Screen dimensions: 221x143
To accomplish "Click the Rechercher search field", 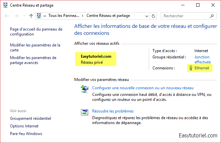I will coord(189,16).
